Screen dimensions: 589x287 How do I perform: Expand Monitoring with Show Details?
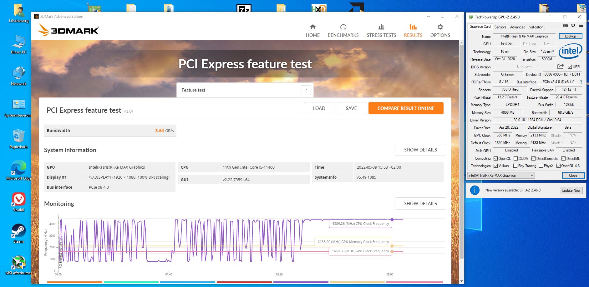pyautogui.click(x=420, y=204)
